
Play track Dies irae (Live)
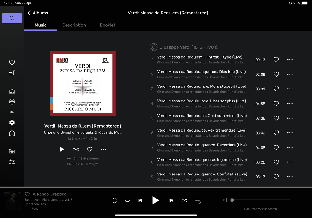click(201, 72)
